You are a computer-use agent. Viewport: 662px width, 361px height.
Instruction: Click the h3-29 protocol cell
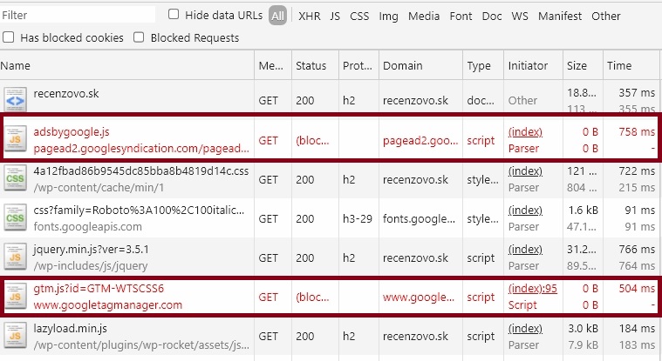click(358, 218)
